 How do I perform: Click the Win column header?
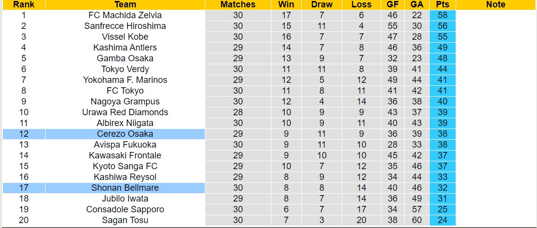286,4
